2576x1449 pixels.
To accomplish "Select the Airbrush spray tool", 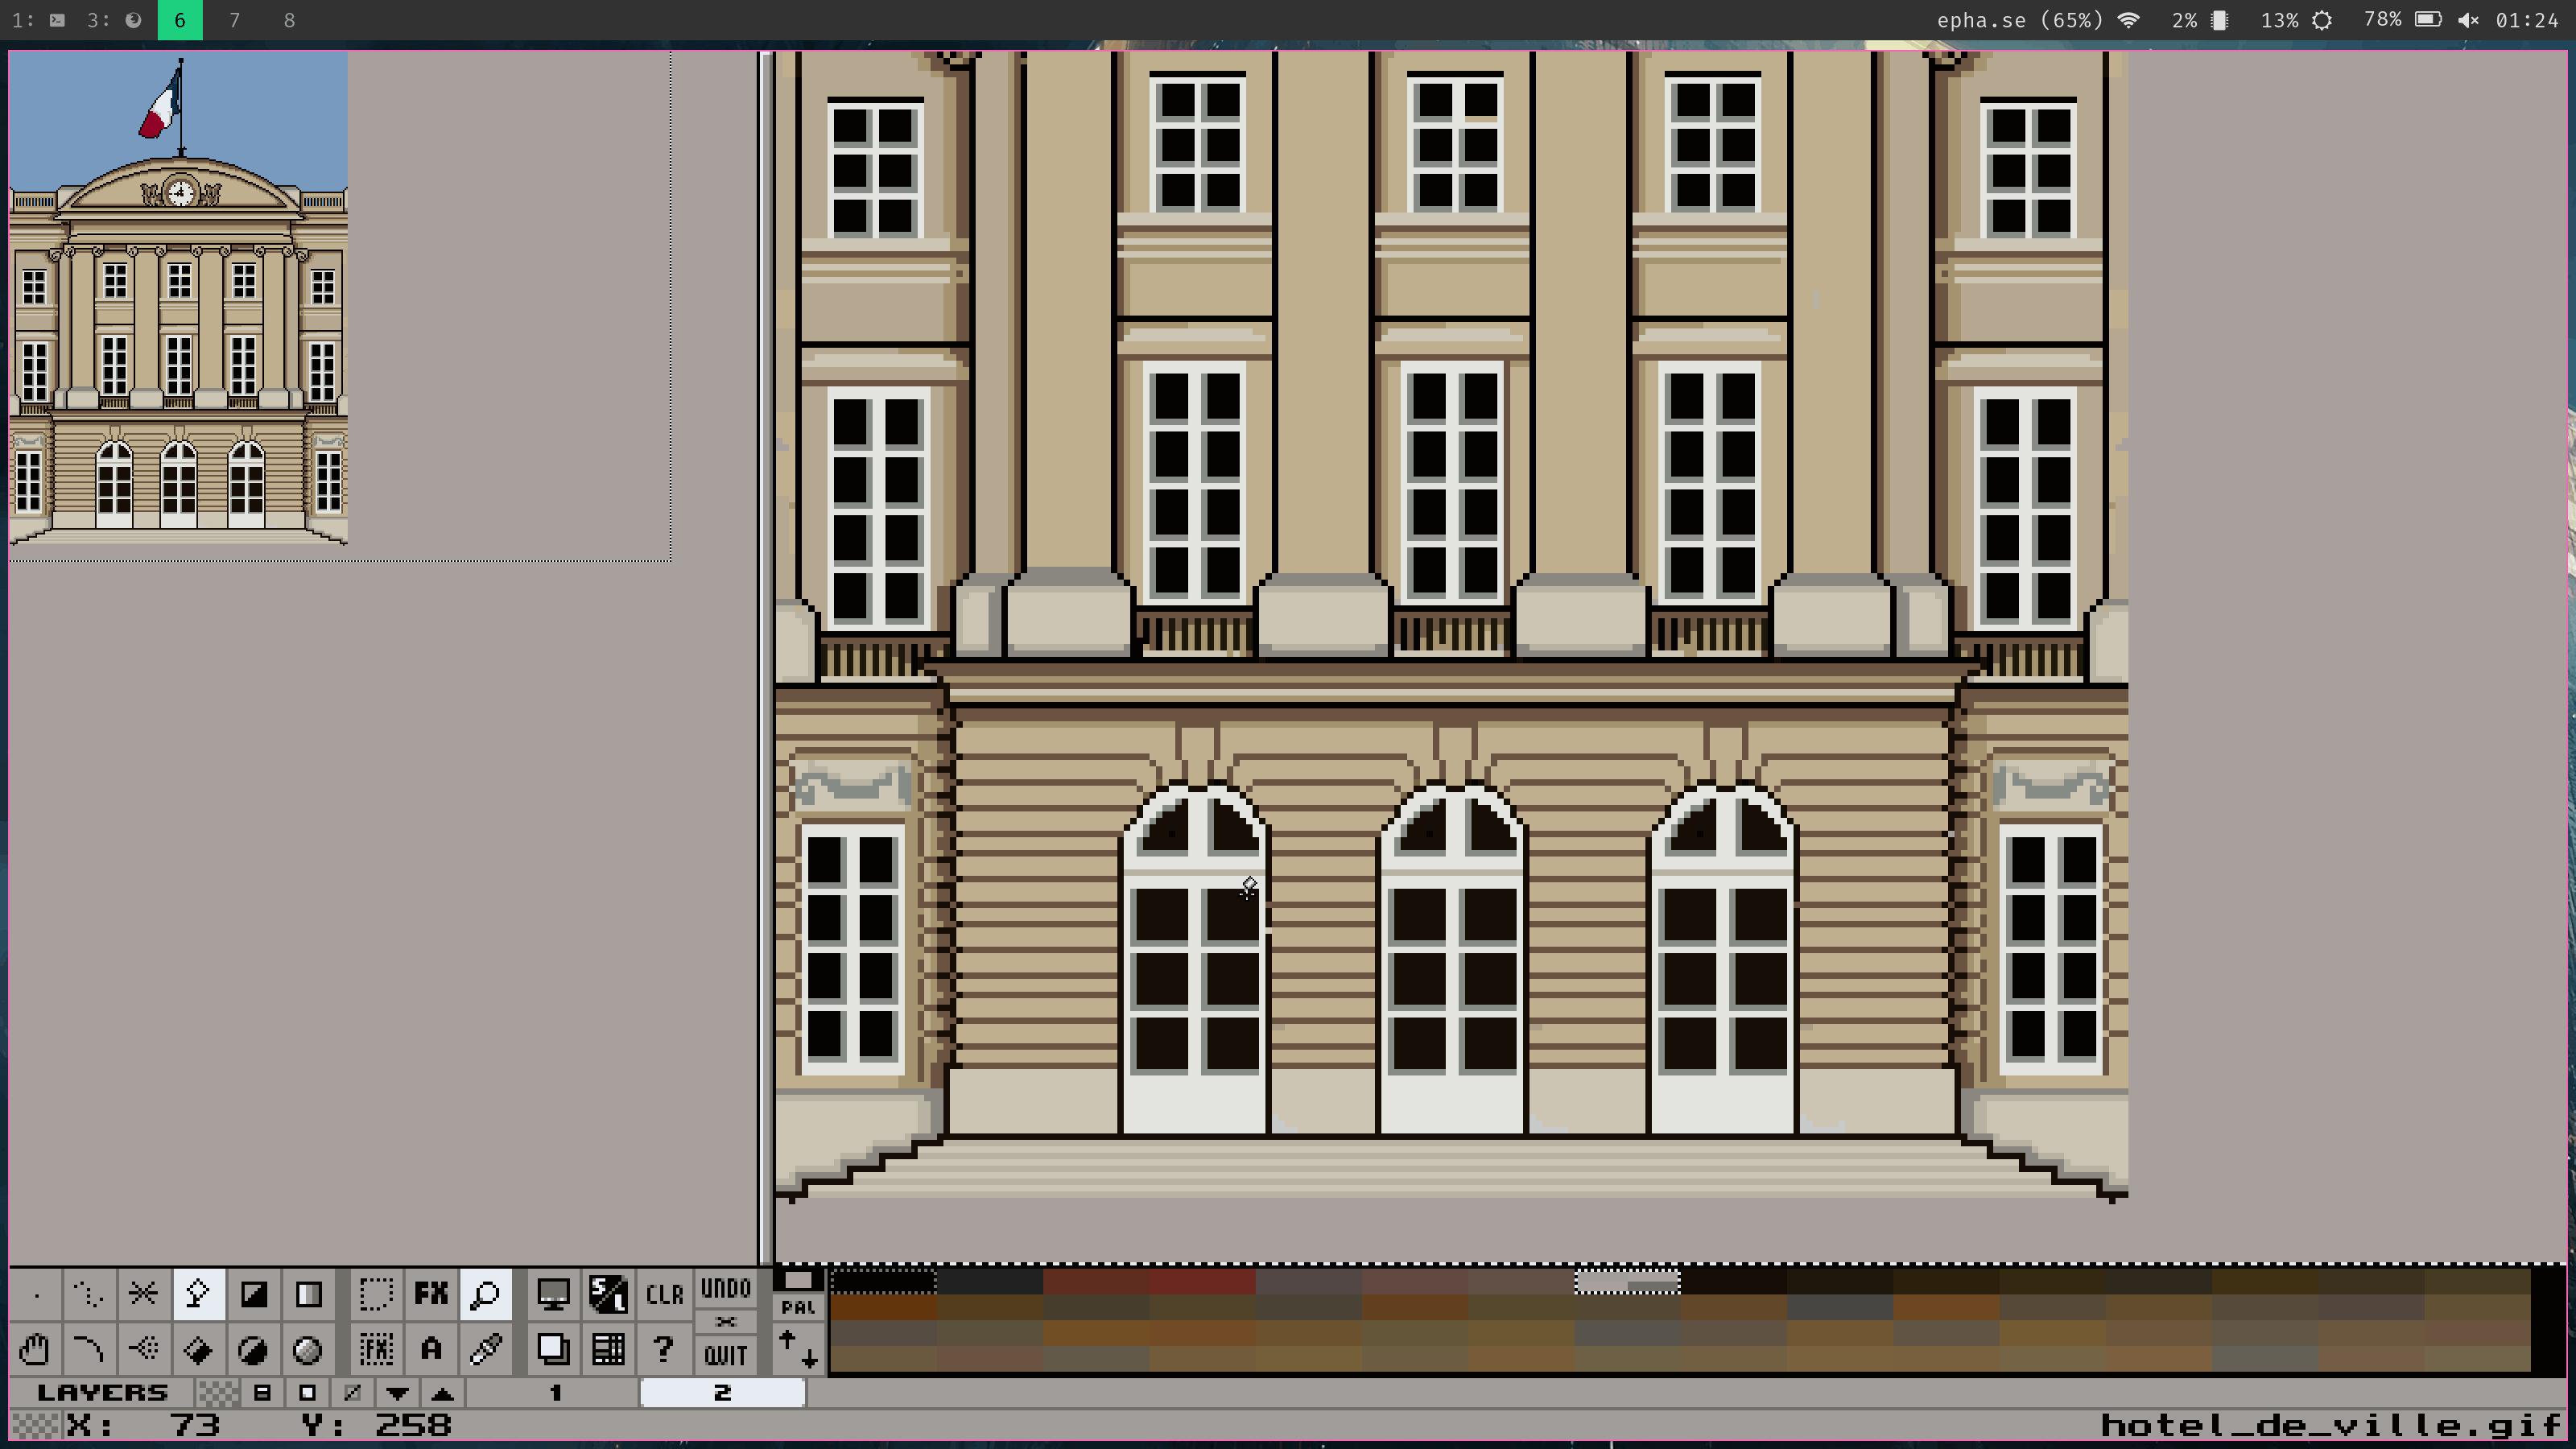I will point(143,1350).
